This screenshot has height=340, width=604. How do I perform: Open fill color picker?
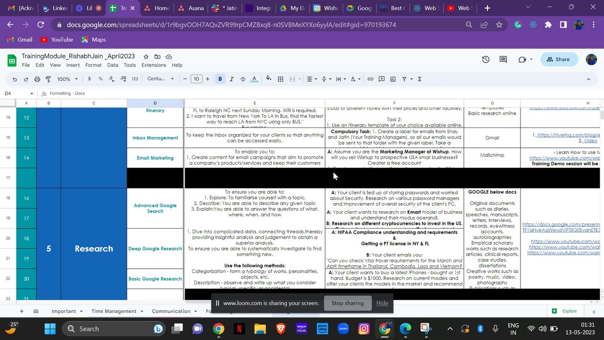coord(268,79)
